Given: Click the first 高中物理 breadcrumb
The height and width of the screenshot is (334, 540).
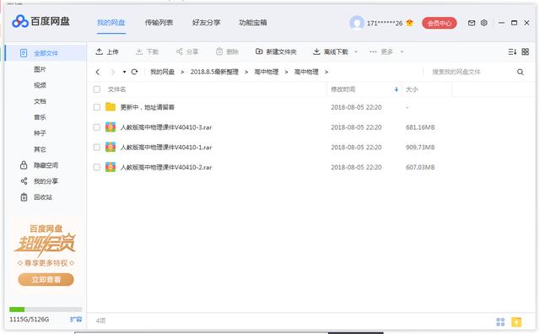Looking at the screenshot, I should [267, 72].
